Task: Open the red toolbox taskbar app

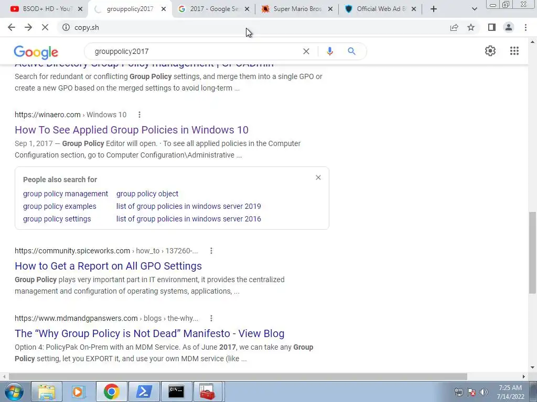Action: tap(208, 392)
